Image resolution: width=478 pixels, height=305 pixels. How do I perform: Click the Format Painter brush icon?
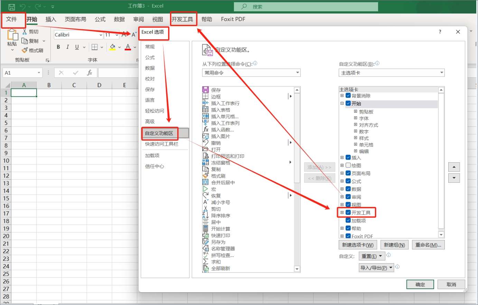pos(25,50)
